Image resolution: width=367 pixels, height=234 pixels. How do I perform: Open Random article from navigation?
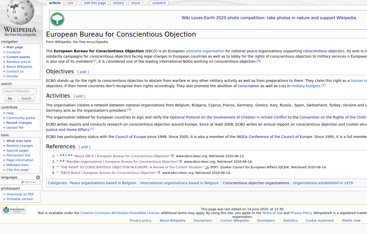tap(18, 62)
